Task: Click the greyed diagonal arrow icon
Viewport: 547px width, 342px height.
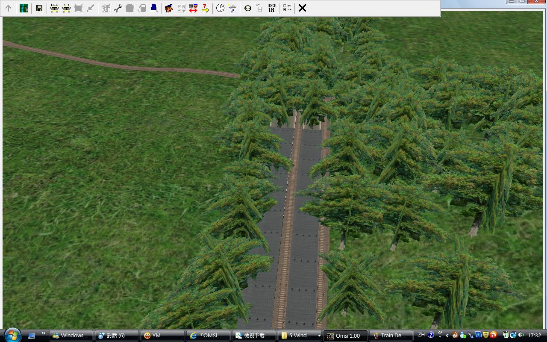Action: point(90,8)
